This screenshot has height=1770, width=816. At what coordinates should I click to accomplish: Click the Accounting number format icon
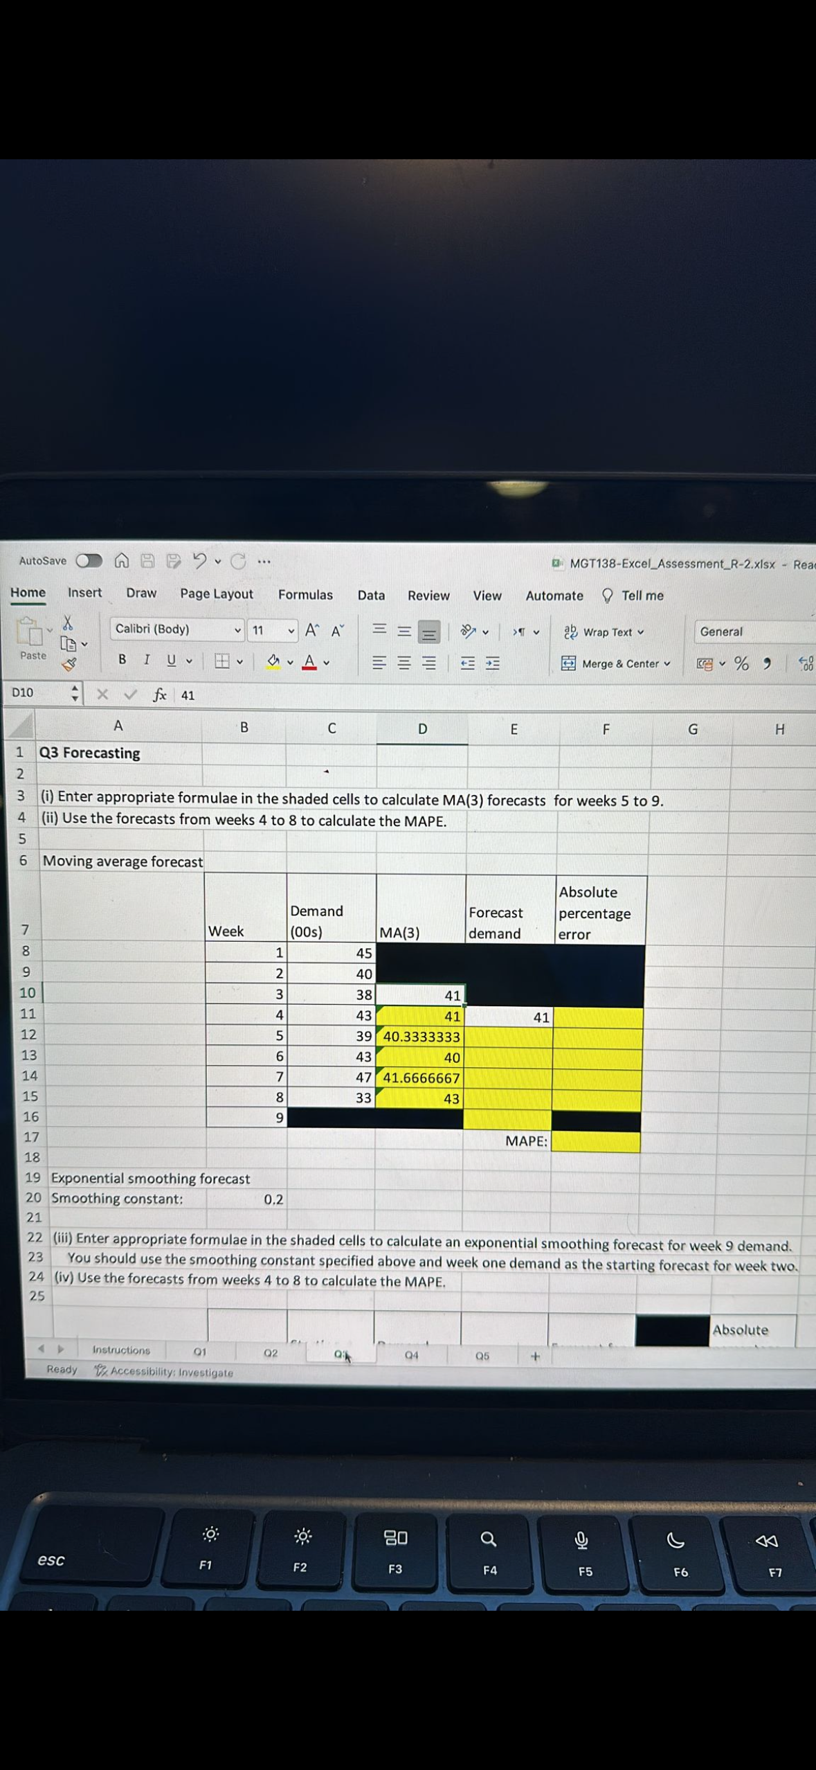(x=705, y=664)
